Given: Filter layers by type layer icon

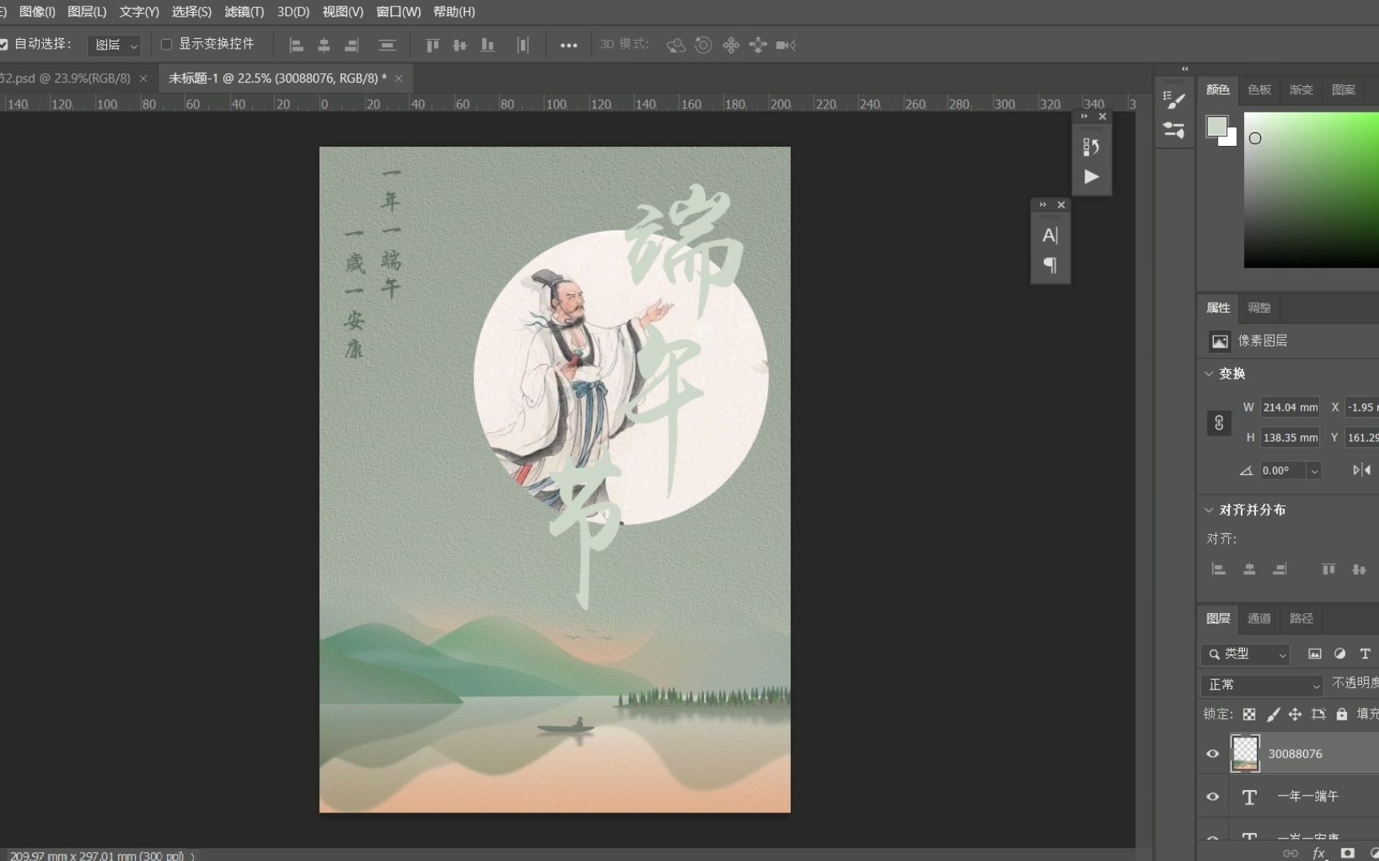Looking at the screenshot, I should 1365,654.
